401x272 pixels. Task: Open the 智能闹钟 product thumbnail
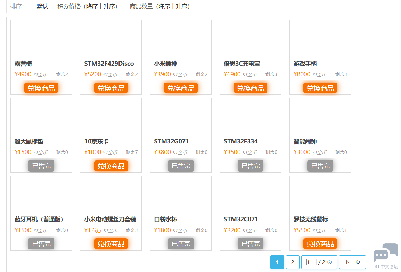click(x=320, y=118)
